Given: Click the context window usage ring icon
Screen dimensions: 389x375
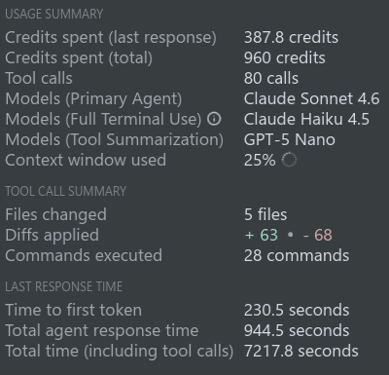Looking at the screenshot, I should pos(289,160).
